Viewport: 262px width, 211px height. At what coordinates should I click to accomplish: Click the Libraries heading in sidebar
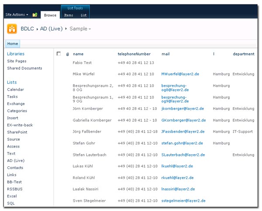[16, 54]
